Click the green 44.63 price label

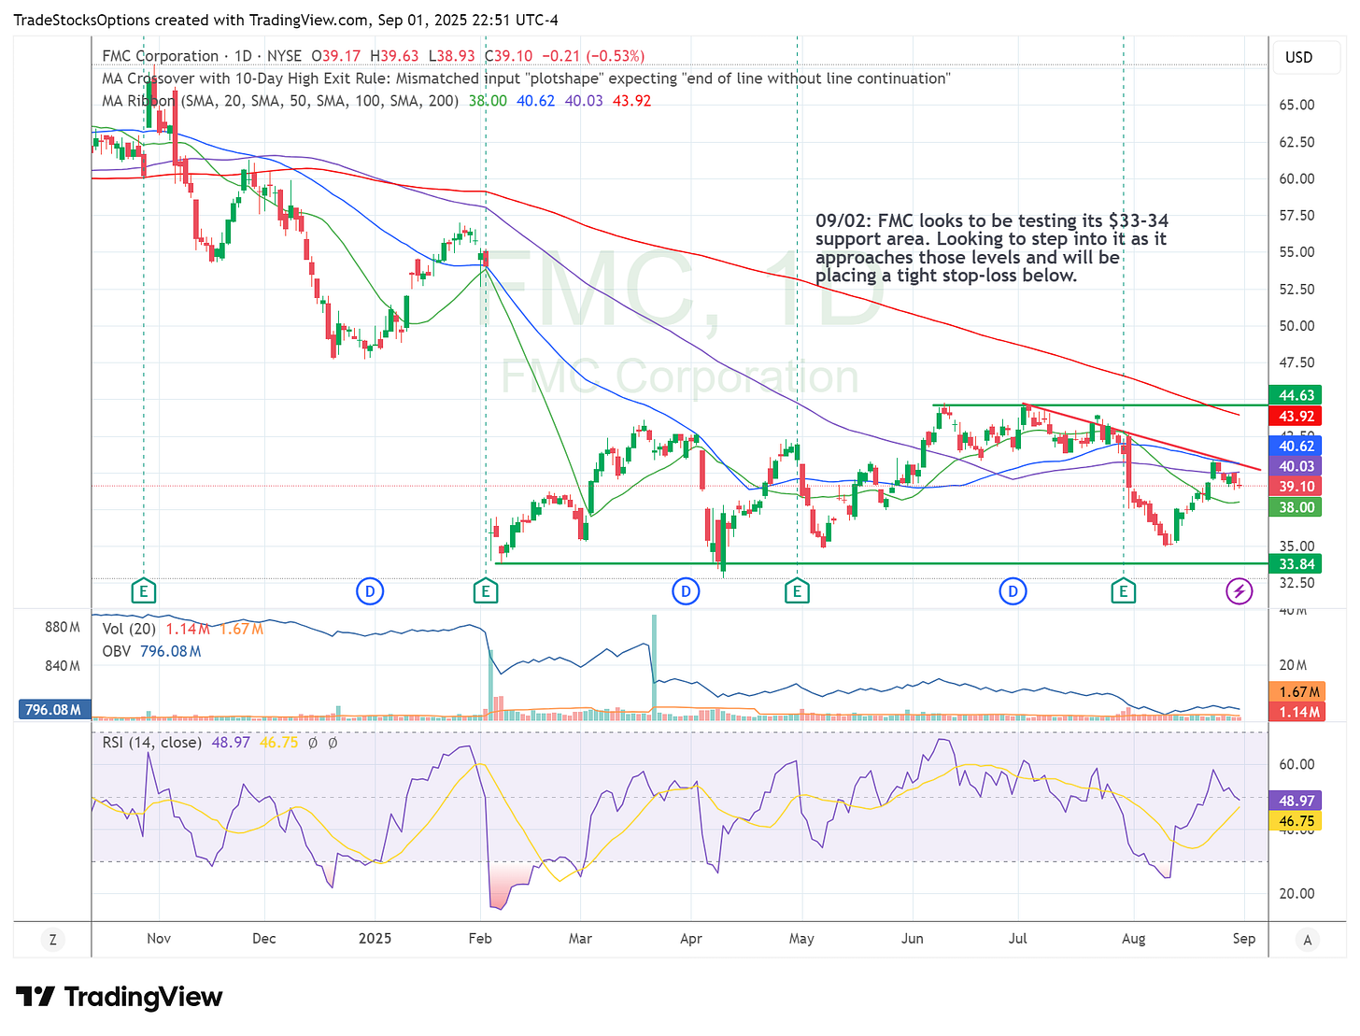1296,395
